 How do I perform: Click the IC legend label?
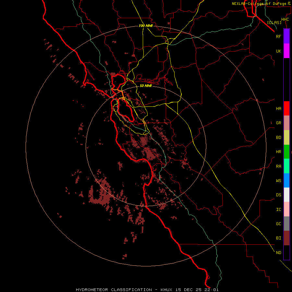tap(278, 209)
